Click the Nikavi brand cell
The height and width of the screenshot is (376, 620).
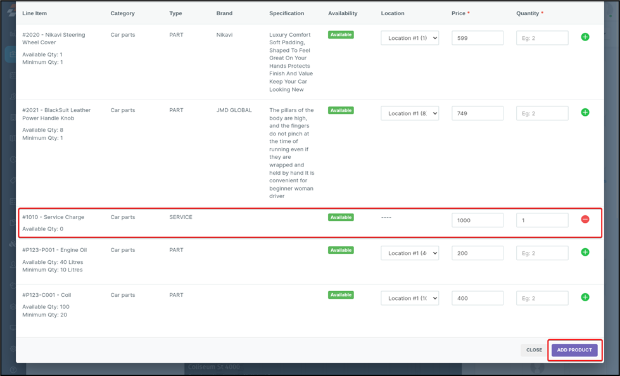(224, 35)
